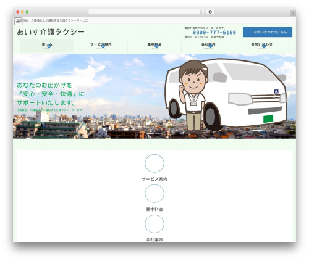This screenshot has height=261, width=309.
Task: Click the 基本料金 label under the circle
Action: point(154,209)
